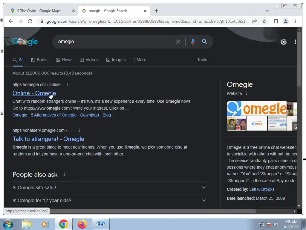The height and width of the screenshot is (230, 306).
Task: Open the large omegle logo image
Action: pyautogui.click(x=257, y=108)
